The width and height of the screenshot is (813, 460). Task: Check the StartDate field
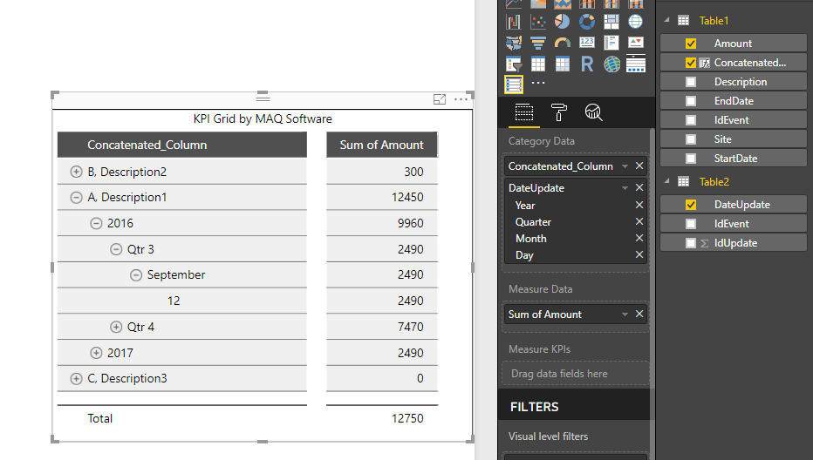pyautogui.click(x=691, y=159)
